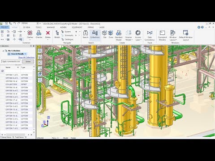Click the second tool on the 3D view toolbar
This screenshot has height=161, width=215.
tap(40, 57)
